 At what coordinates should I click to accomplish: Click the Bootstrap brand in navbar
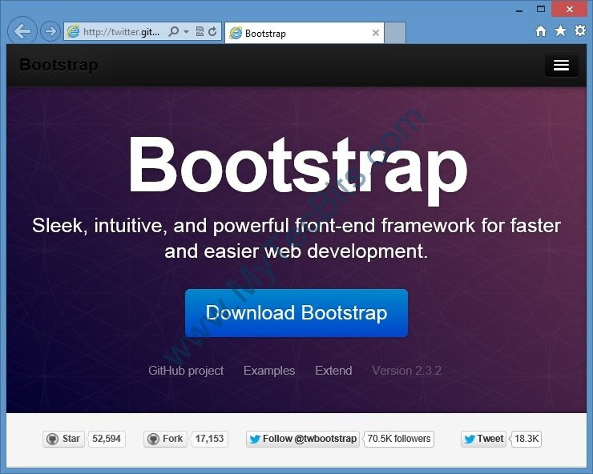[58, 65]
